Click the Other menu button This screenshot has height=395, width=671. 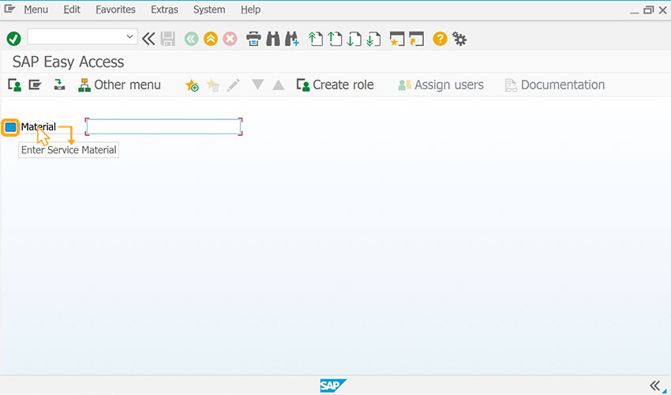point(119,85)
